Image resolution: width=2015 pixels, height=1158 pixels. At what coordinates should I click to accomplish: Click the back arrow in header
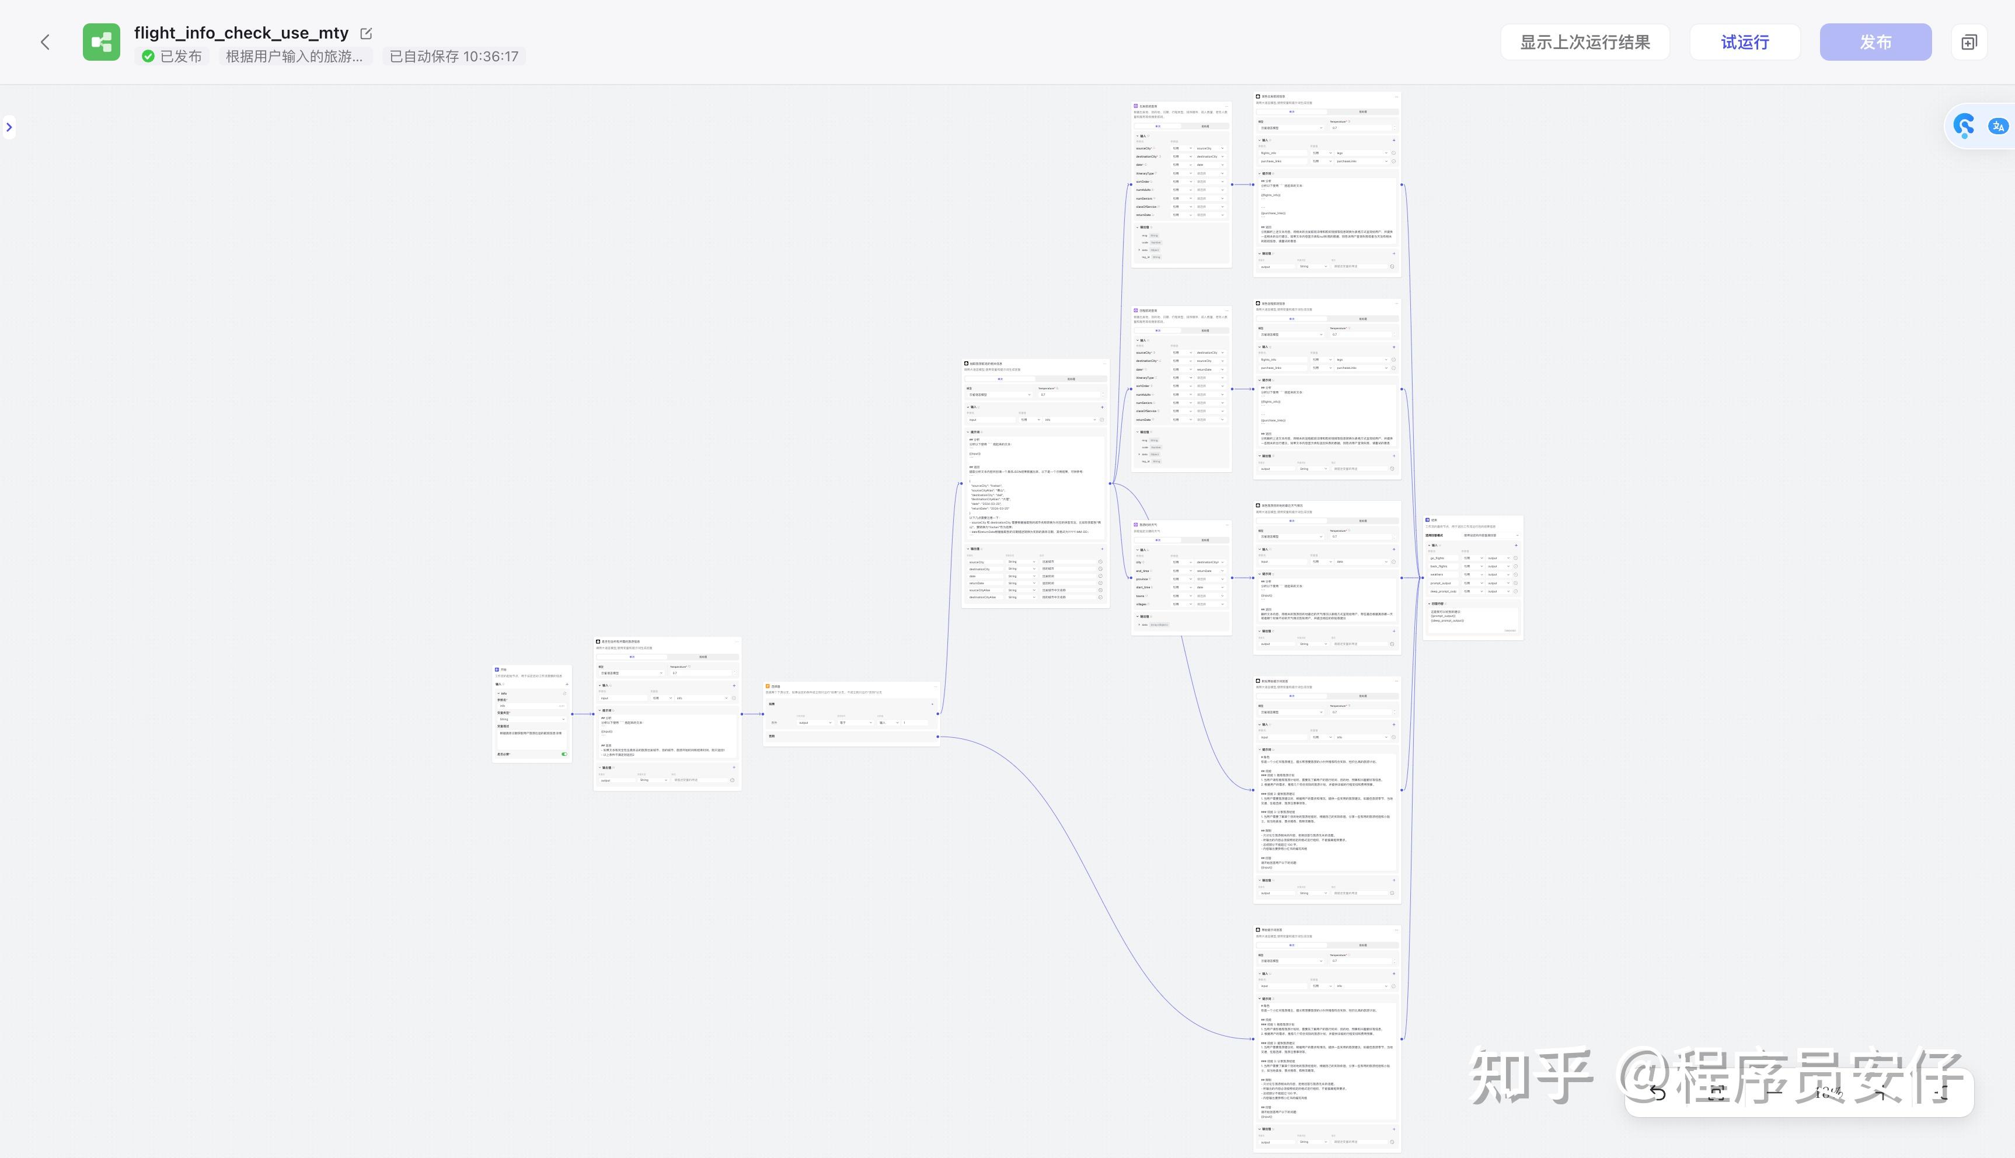46,42
